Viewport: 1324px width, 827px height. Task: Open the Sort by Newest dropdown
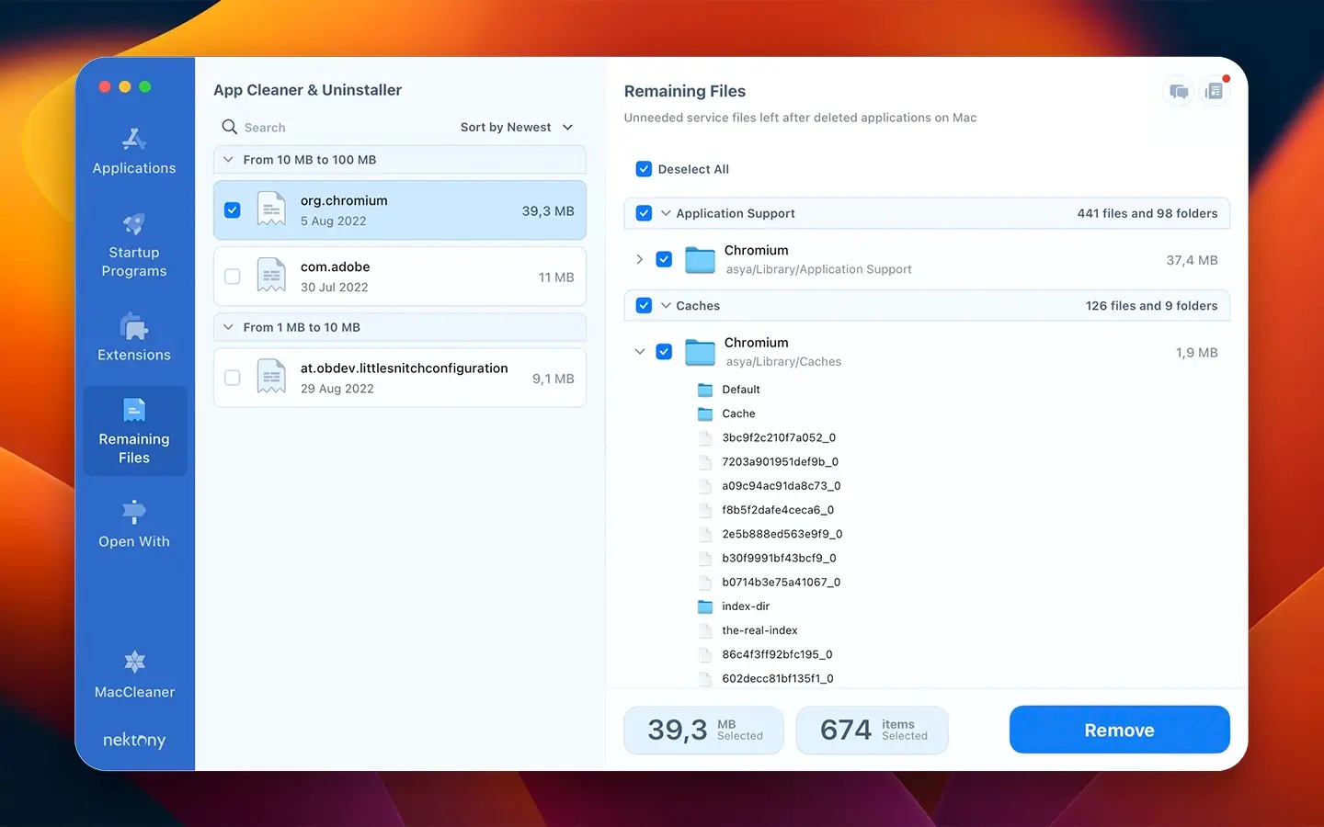516,127
